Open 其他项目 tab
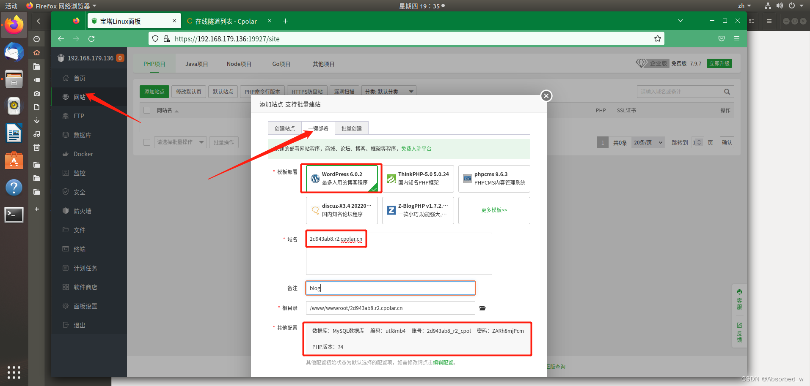This screenshot has height=386, width=810. 324,64
